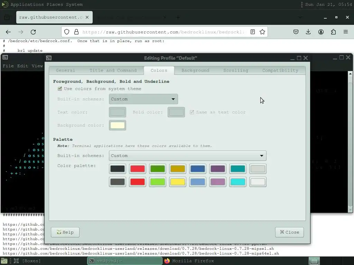Edit the black palette color

pyautogui.click(x=118, y=169)
